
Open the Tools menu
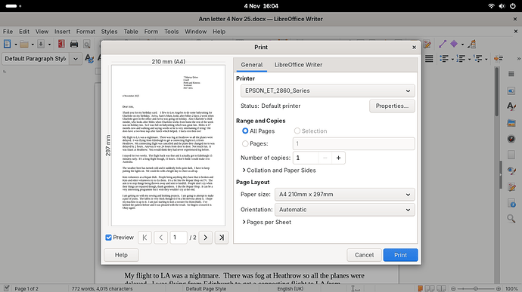172,32
